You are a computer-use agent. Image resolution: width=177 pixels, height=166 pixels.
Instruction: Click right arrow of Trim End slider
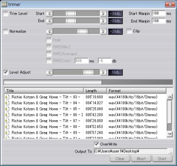coord(104,21)
